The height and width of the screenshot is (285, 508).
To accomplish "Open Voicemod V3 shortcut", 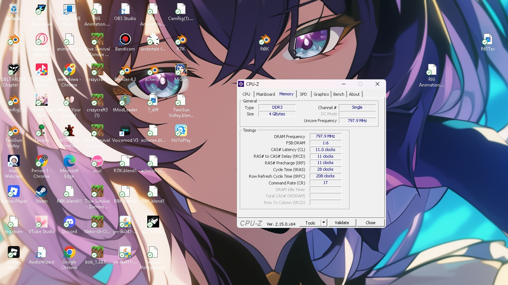I will click(x=125, y=134).
